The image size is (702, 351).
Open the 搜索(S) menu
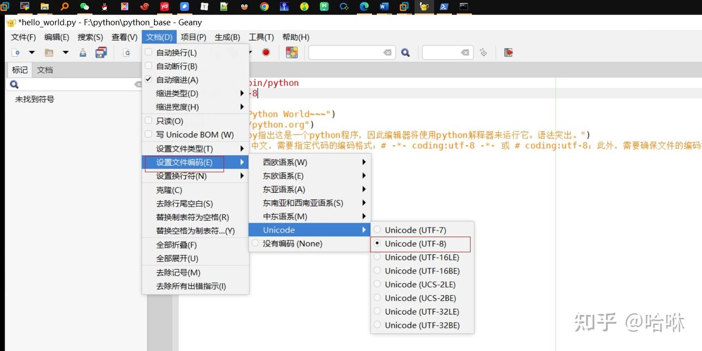click(90, 37)
